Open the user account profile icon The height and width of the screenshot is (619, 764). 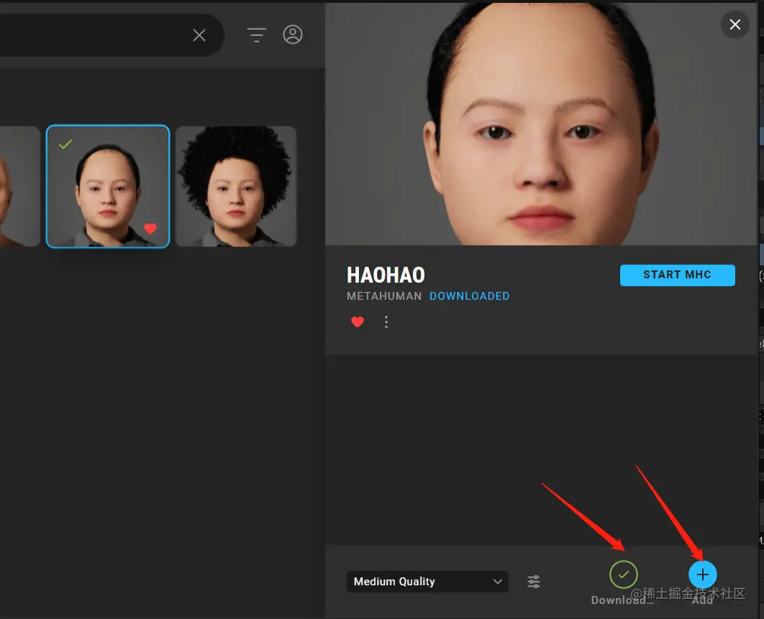[x=293, y=35]
